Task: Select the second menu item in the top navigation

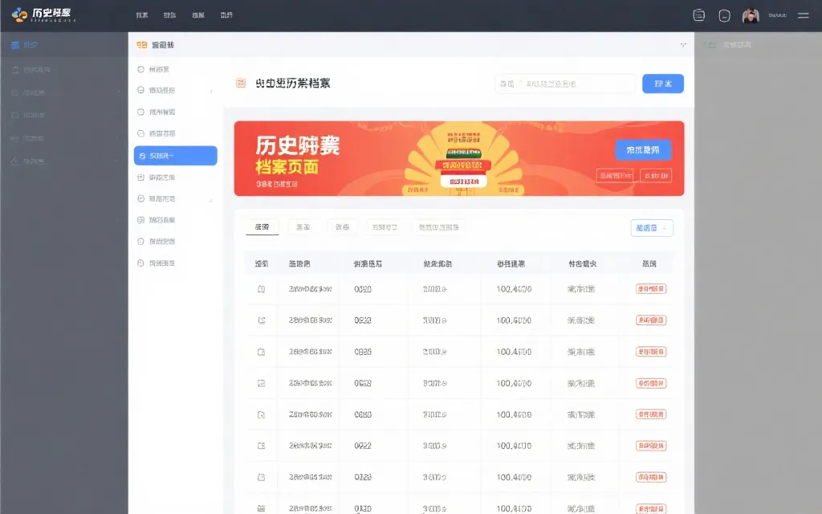Action: 169,14
